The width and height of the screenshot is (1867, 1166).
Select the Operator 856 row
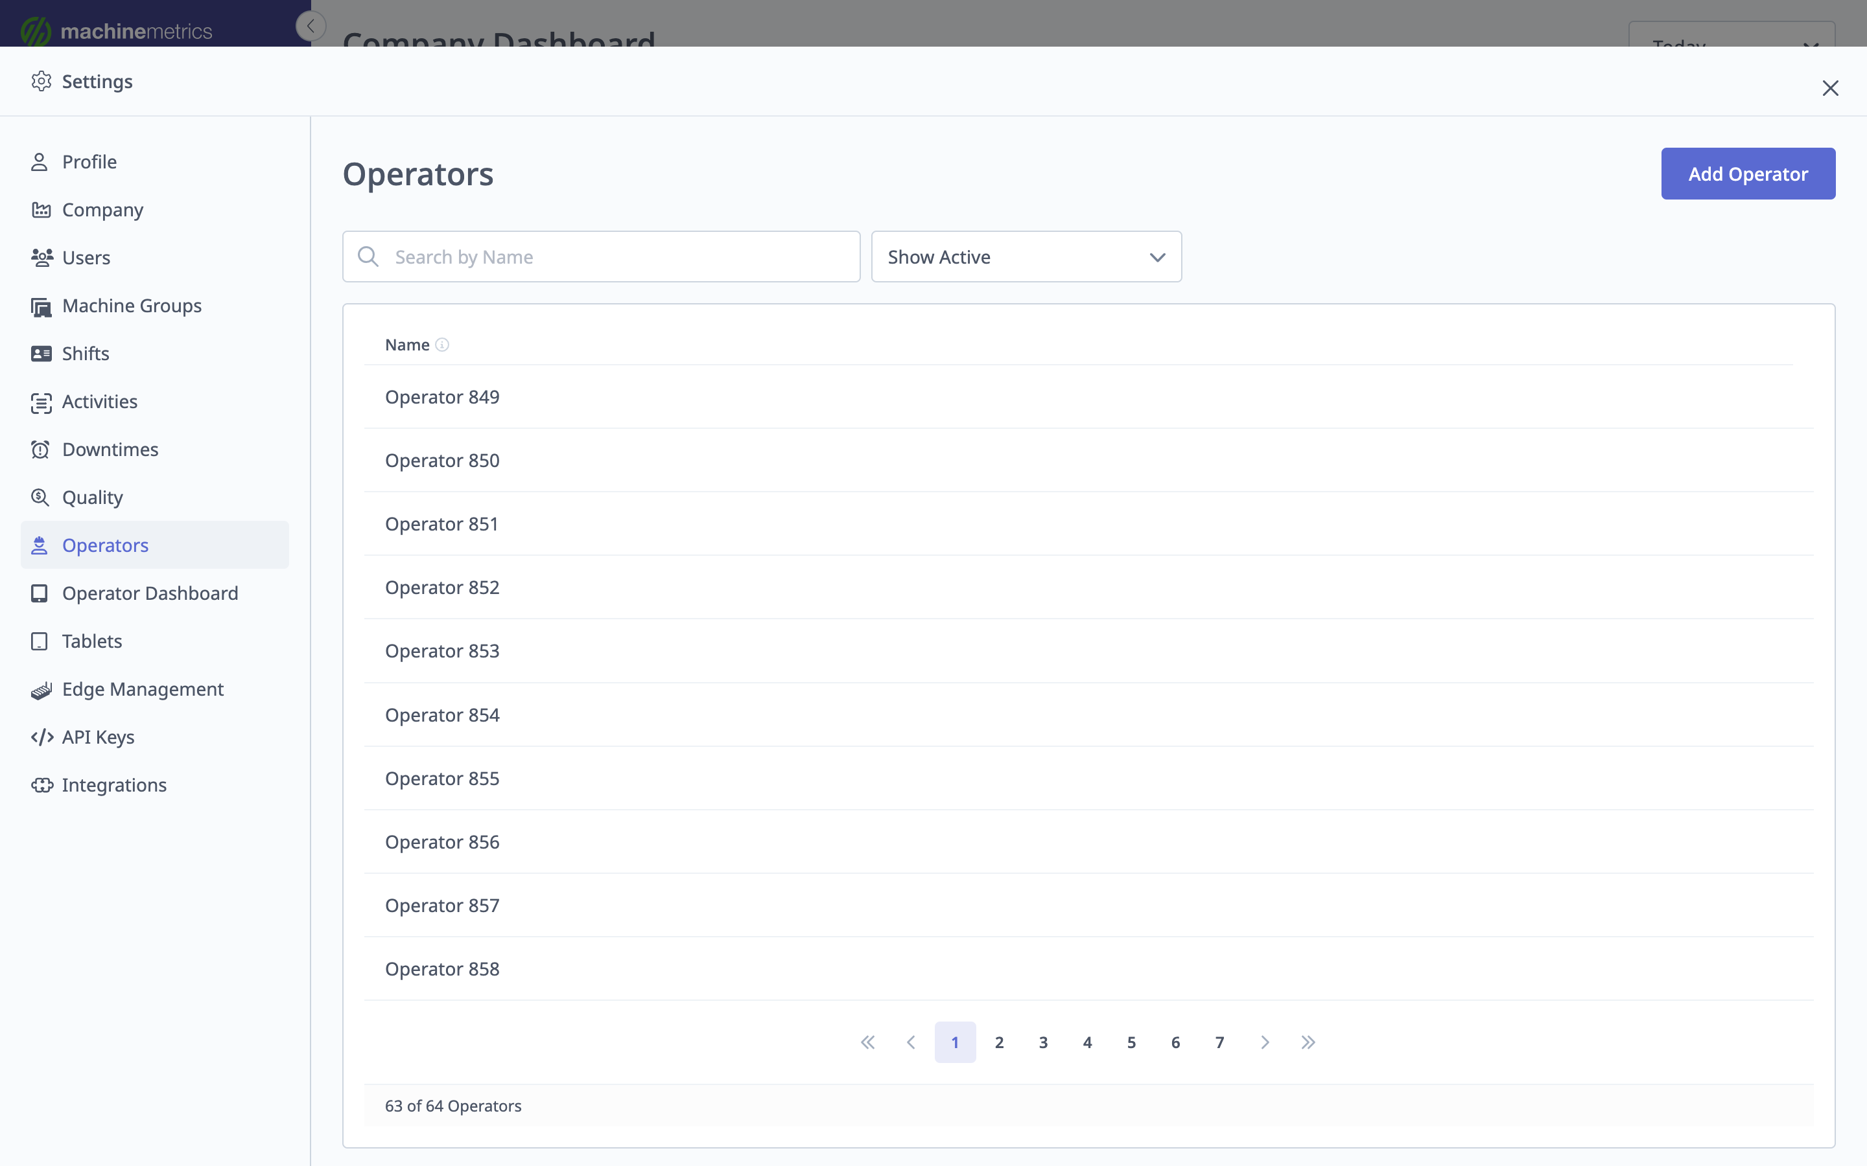click(x=1088, y=842)
